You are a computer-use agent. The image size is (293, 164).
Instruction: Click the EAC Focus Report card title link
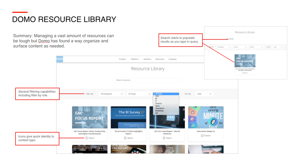pos(90,133)
